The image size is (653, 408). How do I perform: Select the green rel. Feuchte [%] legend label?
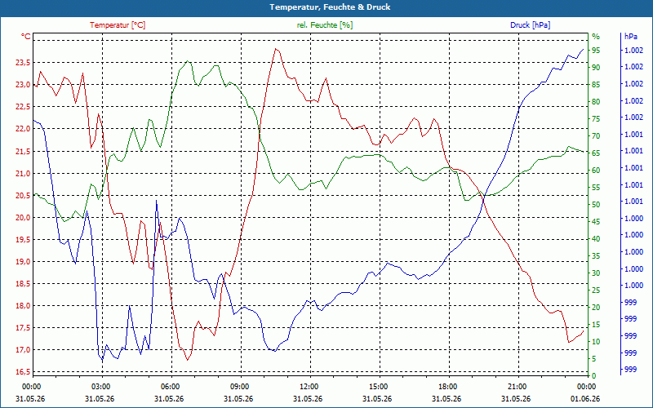coord(325,25)
